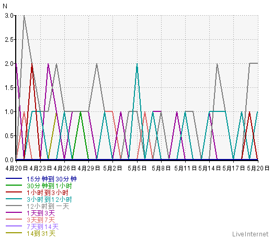Click the 1.5 value on Y axis

[9, 88]
